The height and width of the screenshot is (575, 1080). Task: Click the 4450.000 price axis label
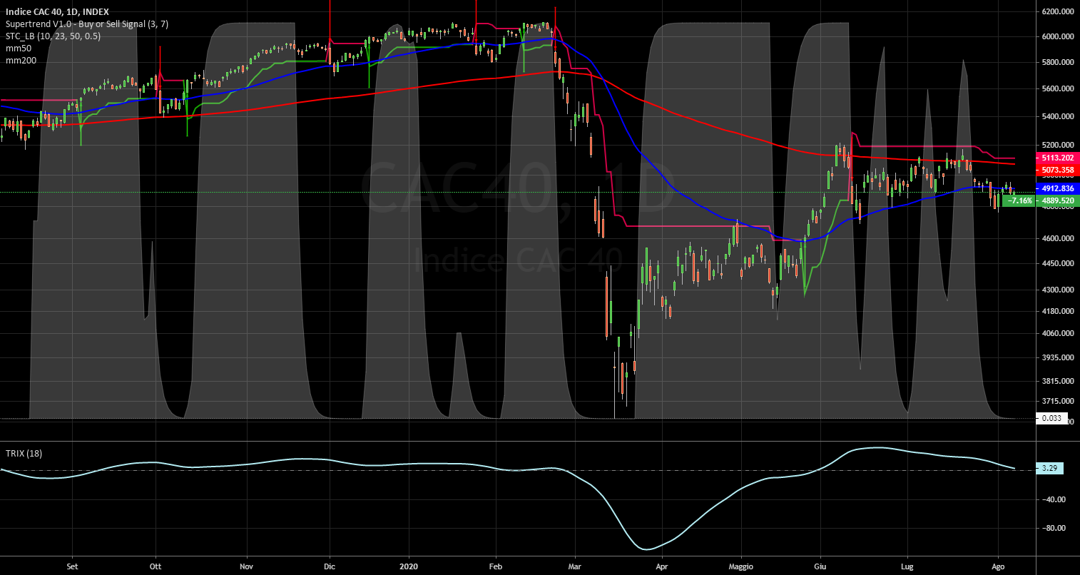(1058, 264)
